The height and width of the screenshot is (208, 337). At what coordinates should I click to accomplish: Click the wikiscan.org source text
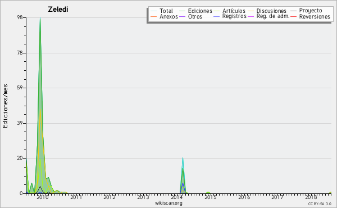click(x=168, y=203)
